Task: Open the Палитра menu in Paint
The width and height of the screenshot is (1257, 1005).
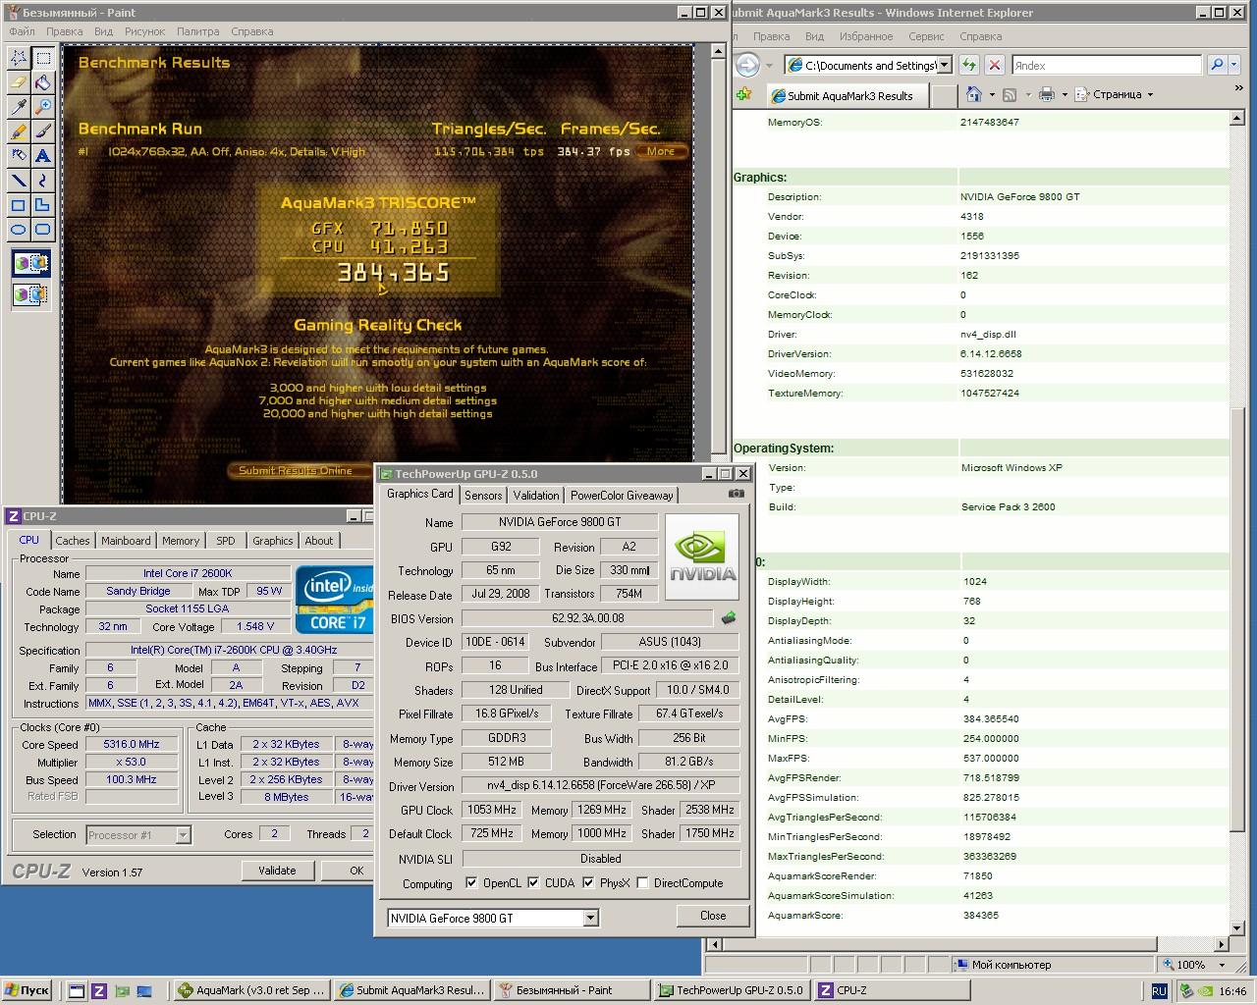Action: [197, 31]
